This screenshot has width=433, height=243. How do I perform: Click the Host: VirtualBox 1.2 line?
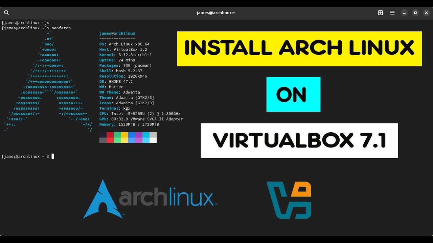[123, 50]
